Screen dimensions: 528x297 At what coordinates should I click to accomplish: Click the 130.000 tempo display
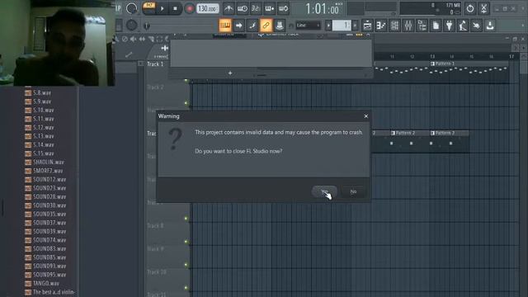[207, 8]
